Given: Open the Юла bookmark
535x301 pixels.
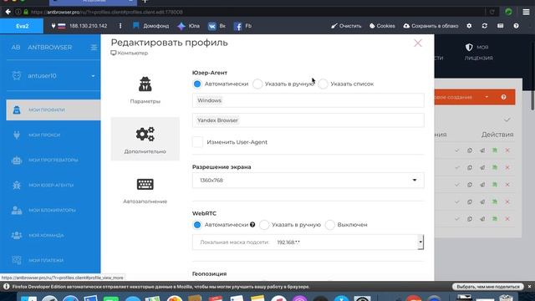Looking at the screenshot, I should pyautogui.click(x=189, y=26).
